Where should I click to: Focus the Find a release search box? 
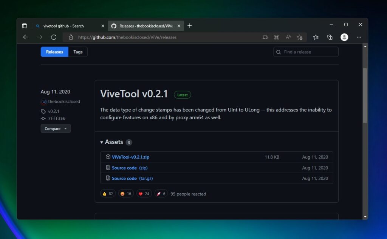[309, 52]
